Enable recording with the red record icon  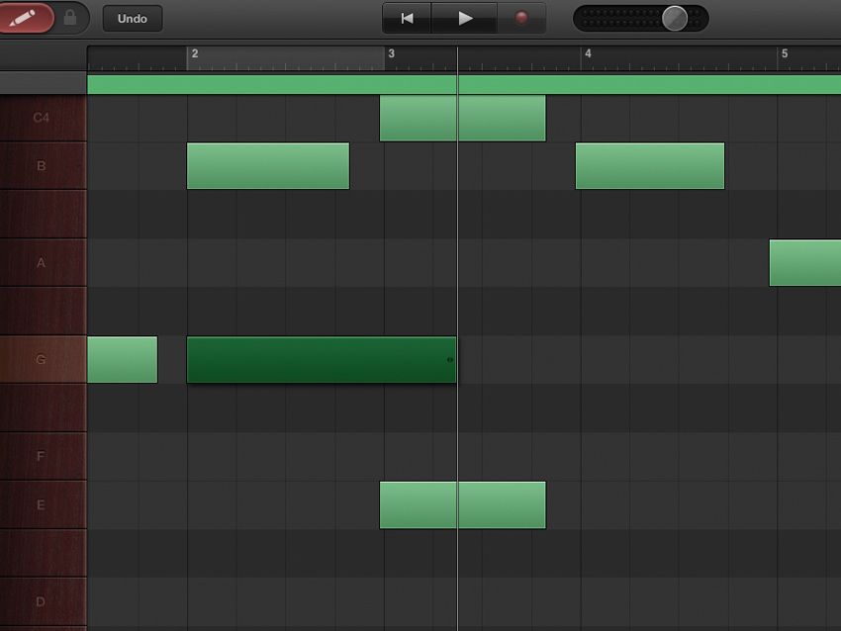click(522, 17)
